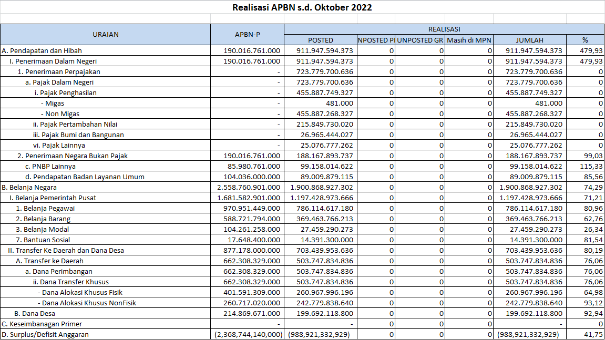Viewport: 605px width, 340px height.
Task: Click the REALISASI merged header cell
Action: [444, 29]
